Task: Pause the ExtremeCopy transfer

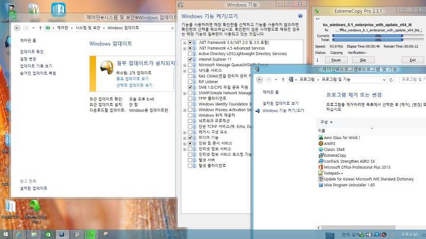Action: 336,60
